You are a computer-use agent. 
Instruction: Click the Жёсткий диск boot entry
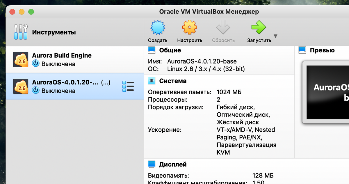pyautogui.click(x=238, y=122)
